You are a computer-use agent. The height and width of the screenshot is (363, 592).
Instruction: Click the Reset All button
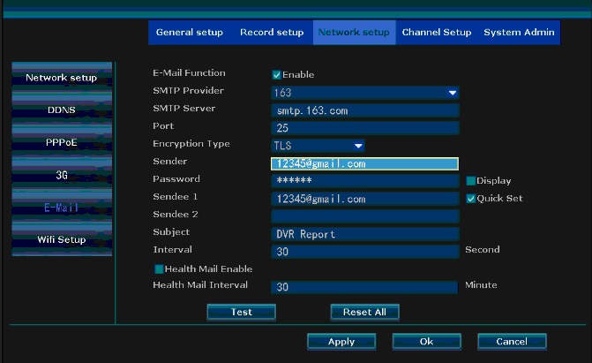tap(364, 312)
